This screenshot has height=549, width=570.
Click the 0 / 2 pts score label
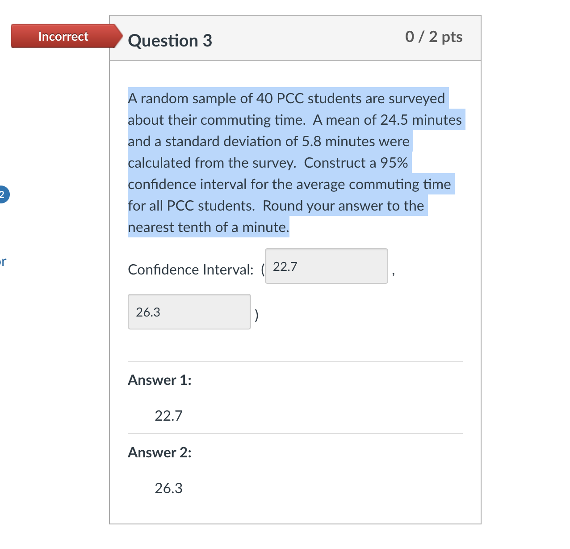click(433, 37)
